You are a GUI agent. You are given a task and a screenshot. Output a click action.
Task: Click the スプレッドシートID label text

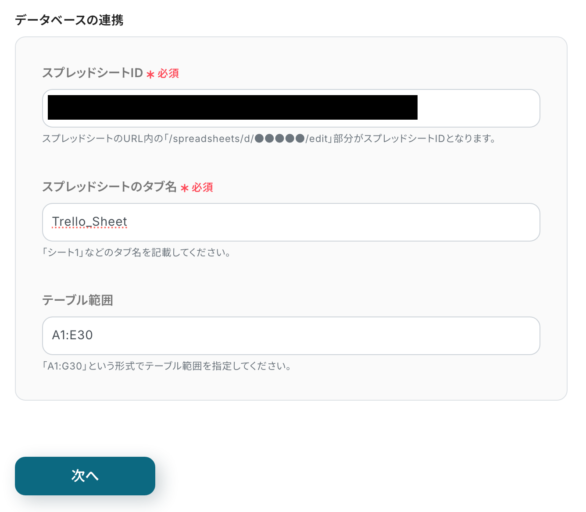(93, 73)
